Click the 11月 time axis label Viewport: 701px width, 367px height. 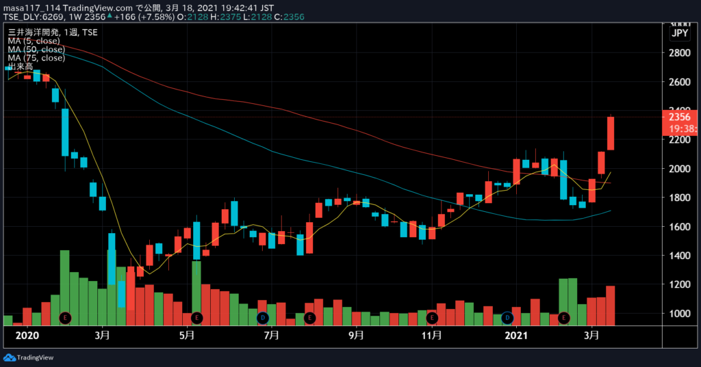click(432, 336)
